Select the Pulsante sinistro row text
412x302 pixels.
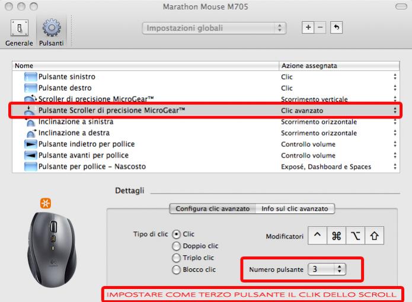(67, 77)
